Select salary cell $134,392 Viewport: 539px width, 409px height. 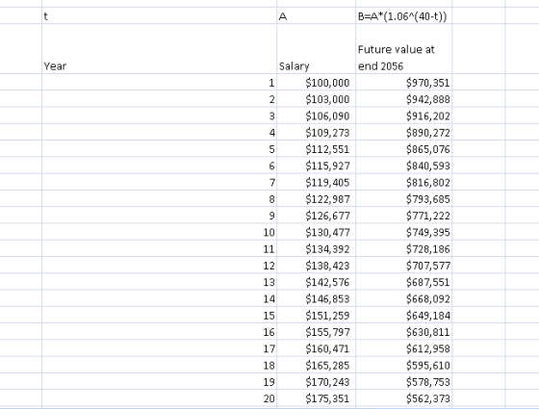pyautogui.click(x=316, y=248)
